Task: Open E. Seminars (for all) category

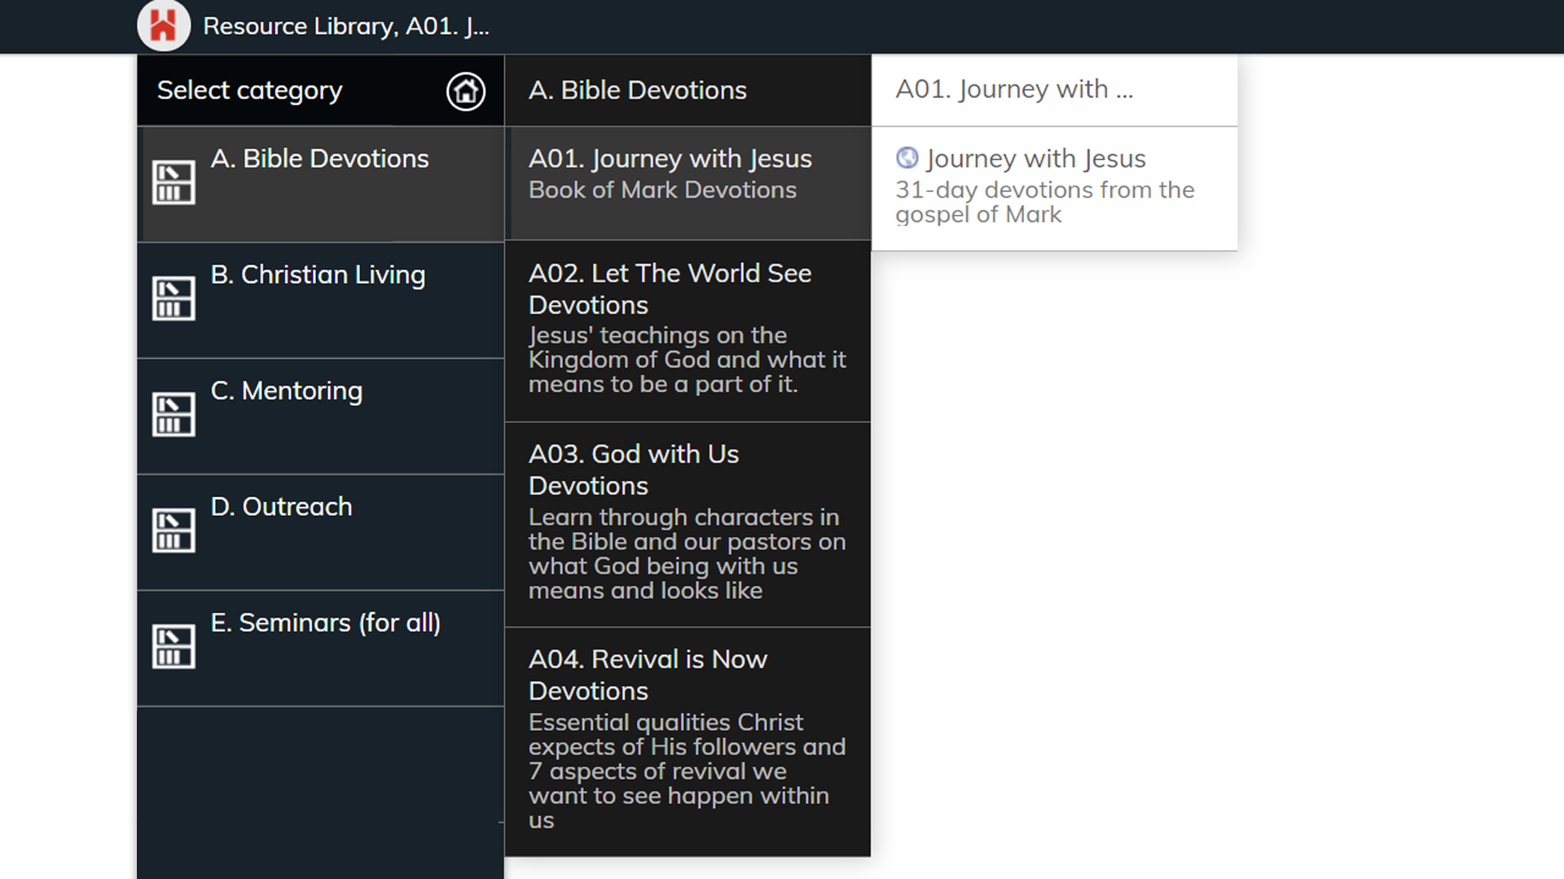Action: point(321,649)
